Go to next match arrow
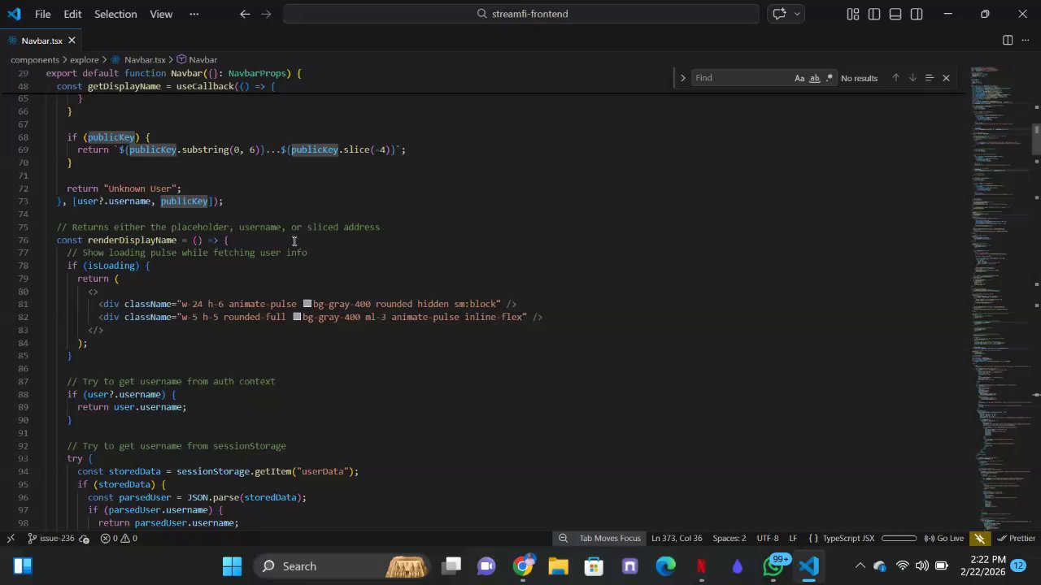The width and height of the screenshot is (1041, 585). tap(913, 78)
